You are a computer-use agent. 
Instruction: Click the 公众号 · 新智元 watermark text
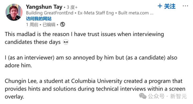click(x=167, y=96)
